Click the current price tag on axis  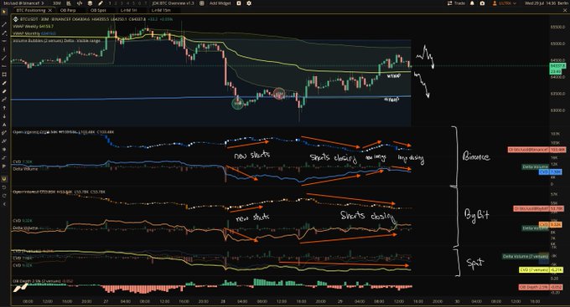click(557, 66)
